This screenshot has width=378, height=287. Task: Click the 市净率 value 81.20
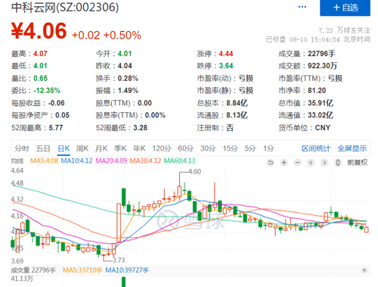pos(317,90)
